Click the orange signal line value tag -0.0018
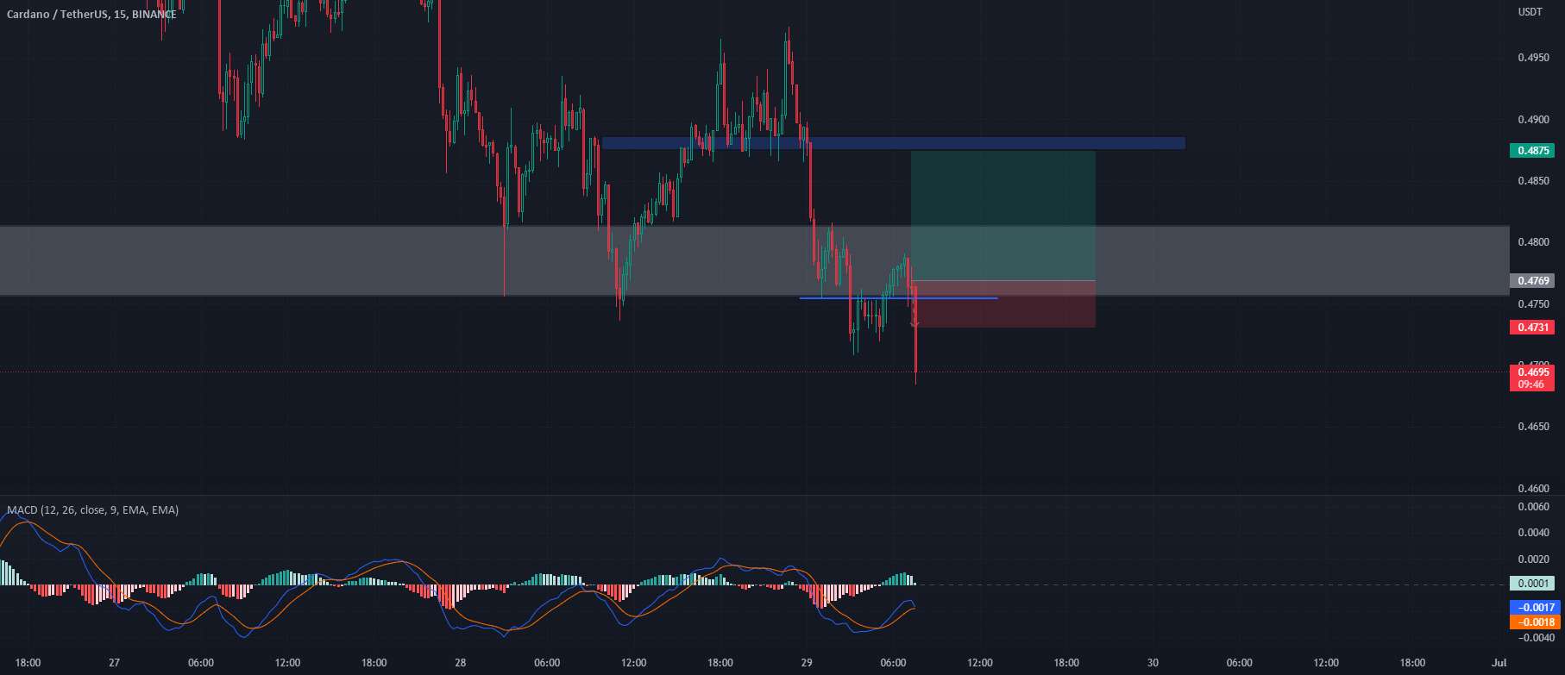Image resolution: width=1565 pixels, height=675 pixels. pos(1535,622)
